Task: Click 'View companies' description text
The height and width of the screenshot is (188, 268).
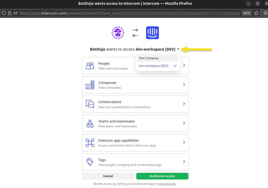Action: (110, 88)
